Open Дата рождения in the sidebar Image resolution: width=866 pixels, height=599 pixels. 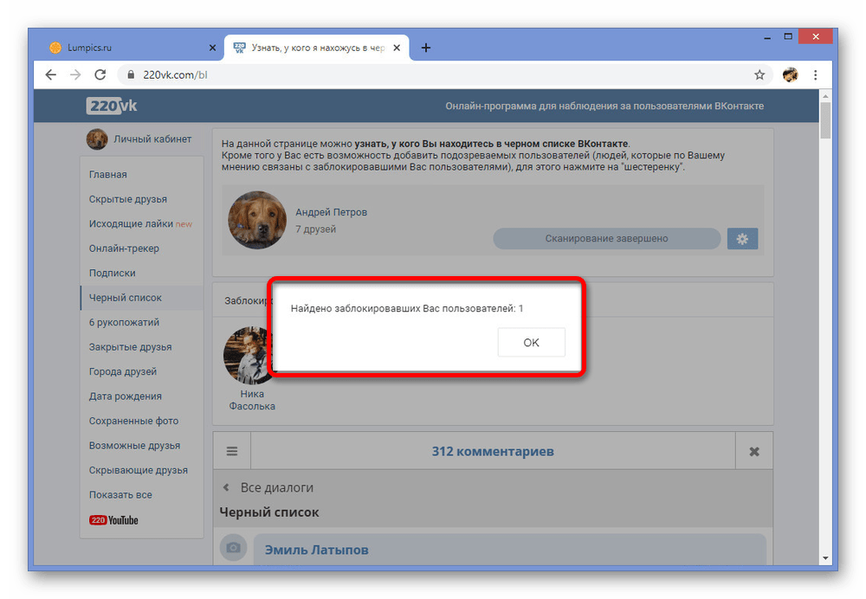[126, 396]
